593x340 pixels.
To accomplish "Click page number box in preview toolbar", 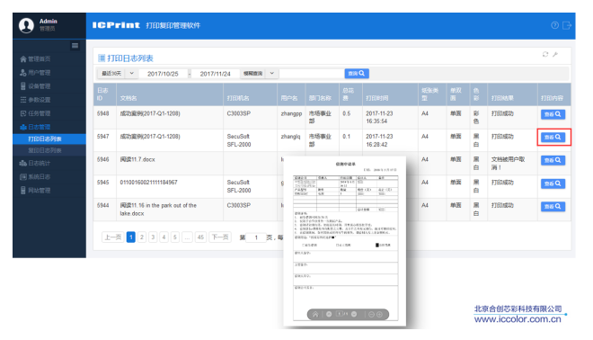I will coord(340,314).
